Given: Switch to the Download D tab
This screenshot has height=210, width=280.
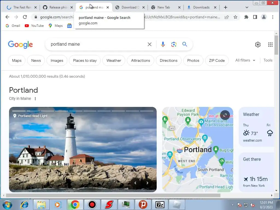Looking at the screenshot, I should click(130, 7).
